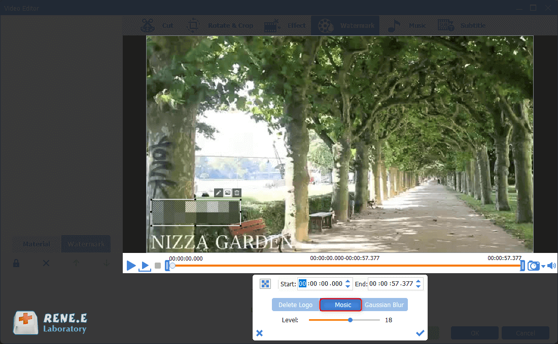Confirm the mosaic settings with the checkmark

tap(420, 333)
